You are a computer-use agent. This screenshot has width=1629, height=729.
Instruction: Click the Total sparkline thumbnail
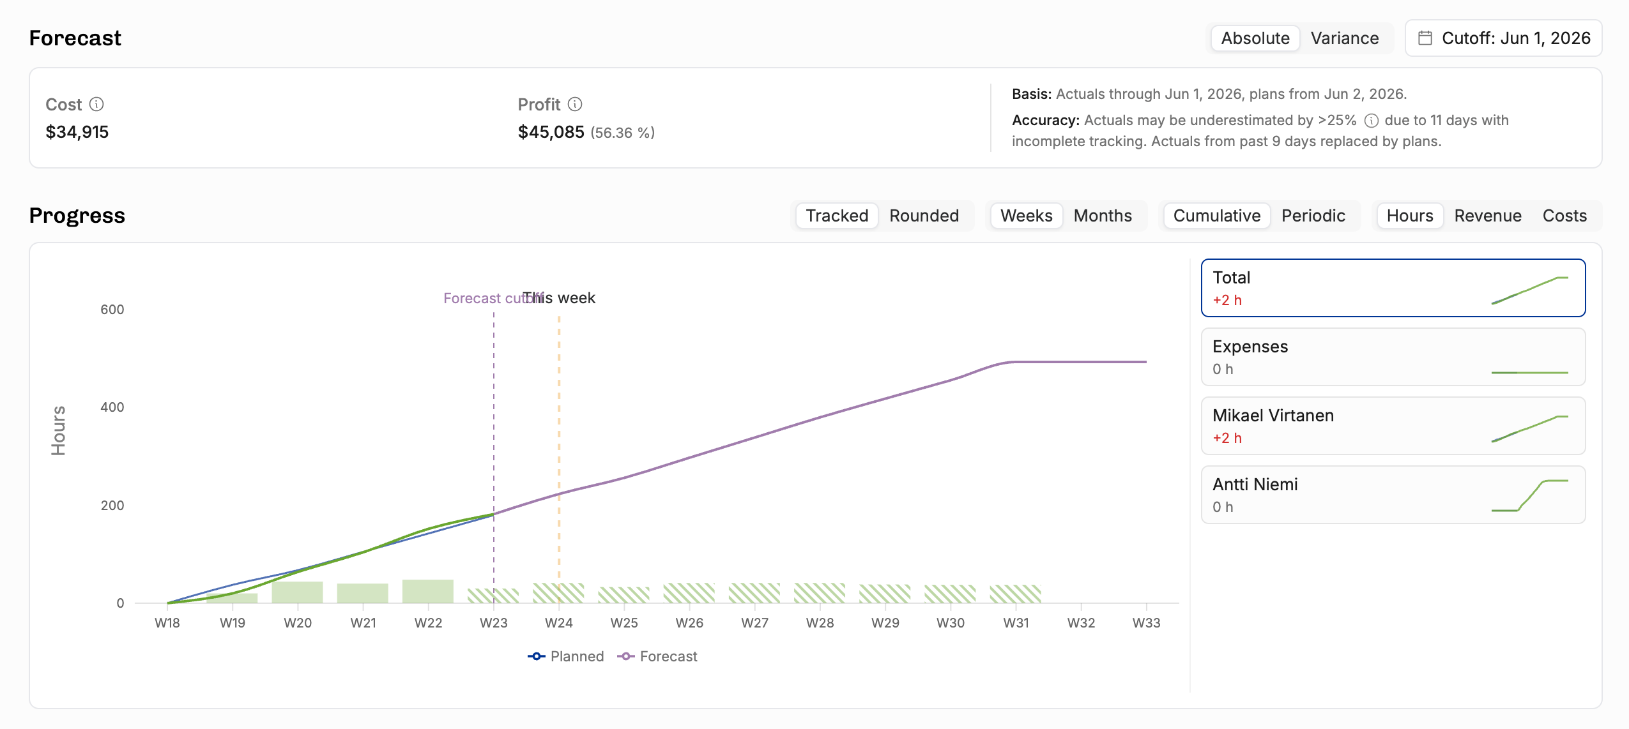1529,290
